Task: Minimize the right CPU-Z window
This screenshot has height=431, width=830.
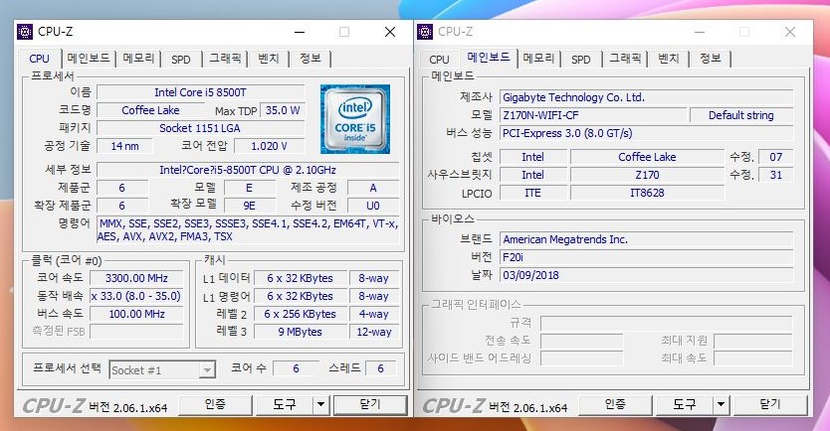Action: (x=700, y=32)
